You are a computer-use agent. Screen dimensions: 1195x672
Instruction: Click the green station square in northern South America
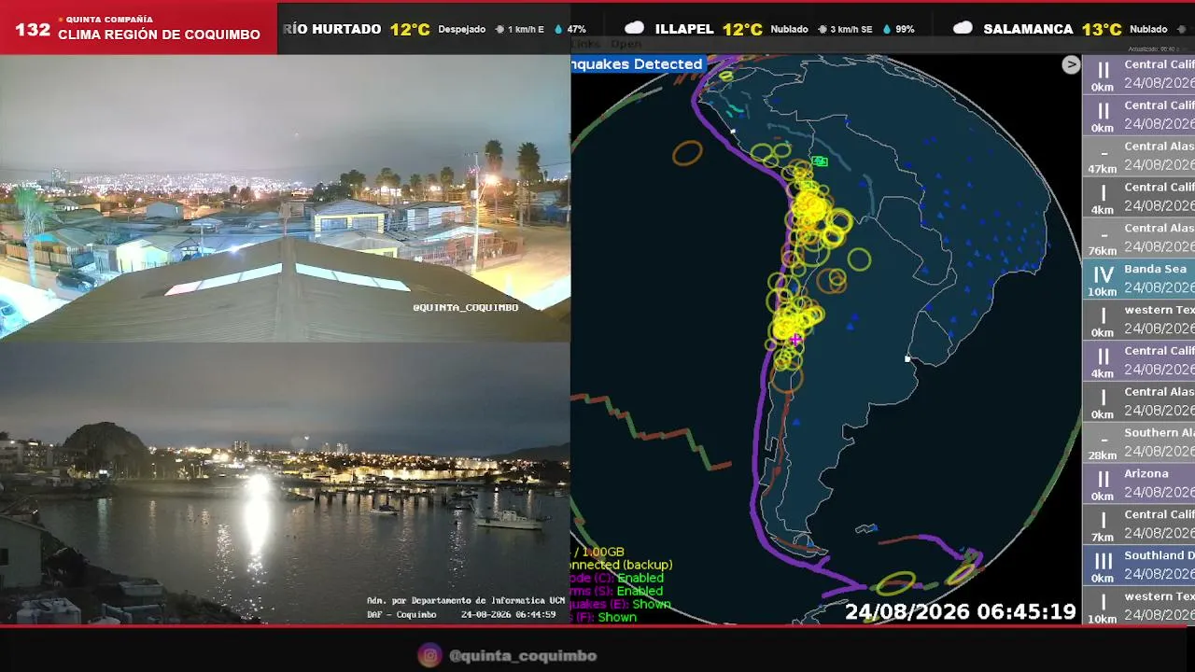tap(820, 161)
